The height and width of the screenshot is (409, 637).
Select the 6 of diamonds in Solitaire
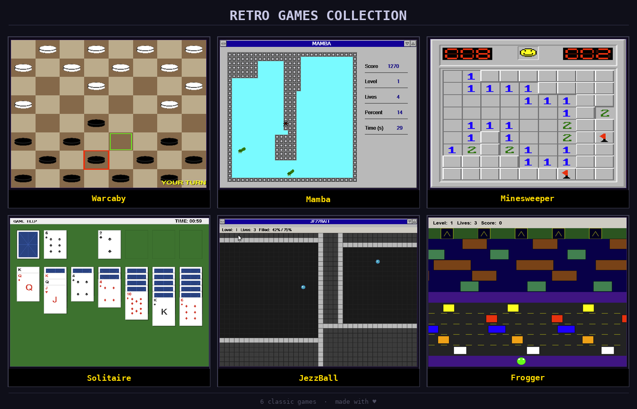click(191, 312)
